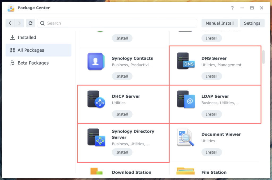Image resolution: width=272 pixels, height=180 pixels.
Task: Click inside the Search field
Action: coord(117,23)
